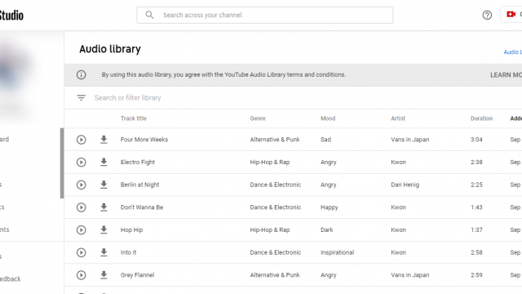Open the library filter icon

coord(82,98)
